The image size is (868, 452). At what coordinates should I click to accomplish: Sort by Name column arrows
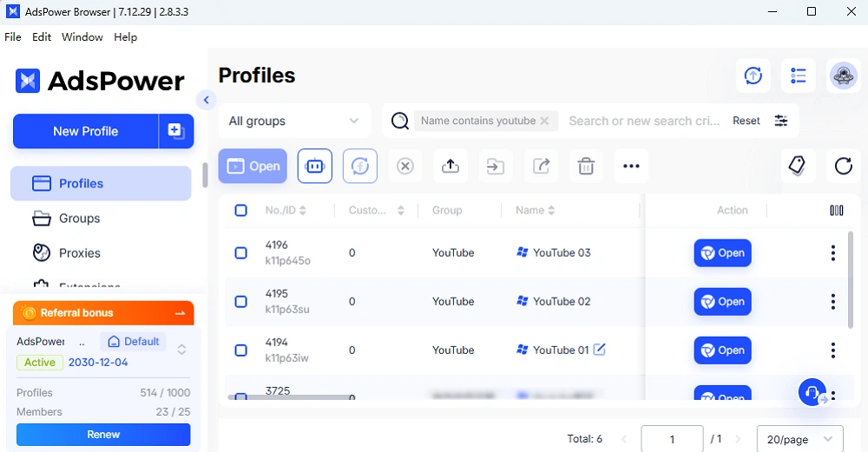point(551,210)
